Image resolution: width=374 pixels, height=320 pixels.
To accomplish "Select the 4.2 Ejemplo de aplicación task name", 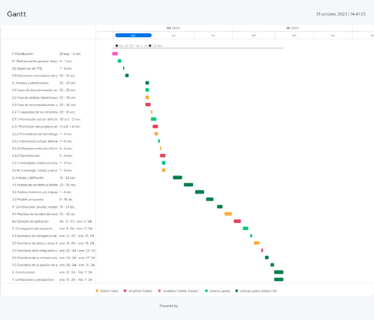I will tap(30, 221).
